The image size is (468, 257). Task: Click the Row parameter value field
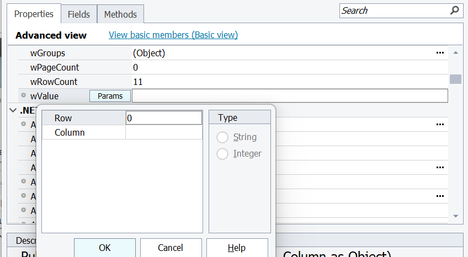click(164, 118)
